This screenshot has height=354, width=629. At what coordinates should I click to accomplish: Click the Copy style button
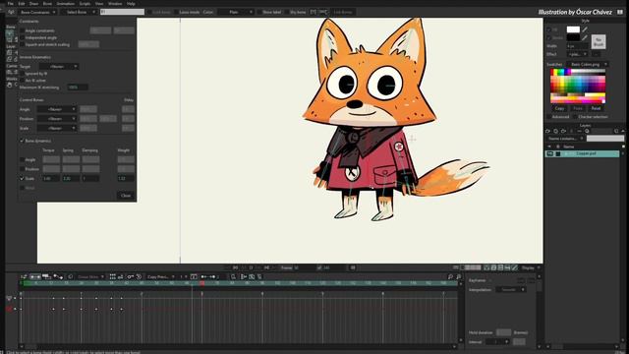point(559,108)
